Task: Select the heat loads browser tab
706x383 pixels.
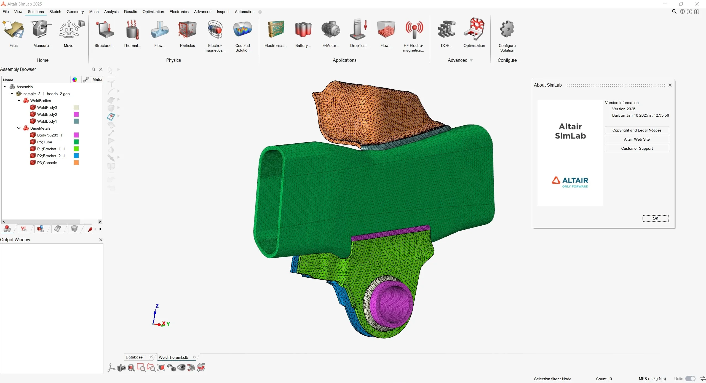Action: (x=24, y=229)
